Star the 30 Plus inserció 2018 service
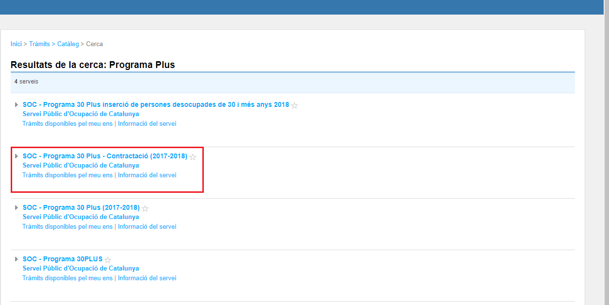The image size is (609, 305). (x=294, y=105)
